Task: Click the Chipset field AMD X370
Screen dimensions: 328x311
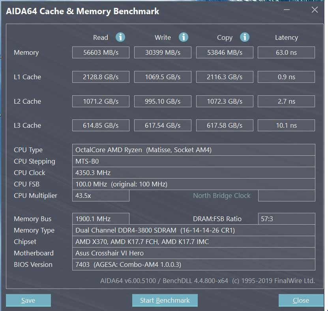Action: click(194, 242)
